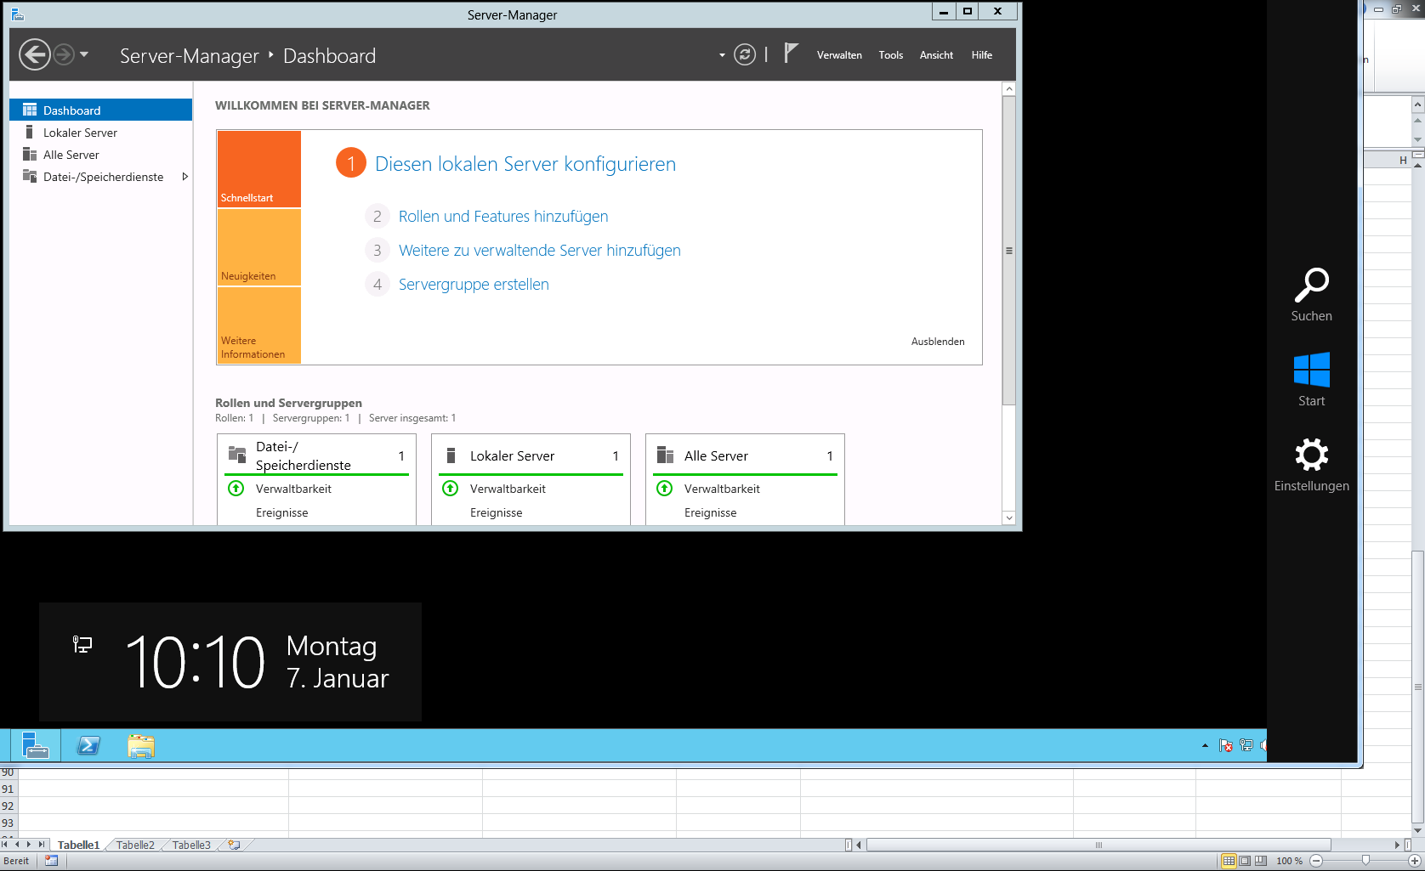Viewport: 1425px width, 871px height.
Task: Click Server-Manager icon in taskbar
Action: coord(35,745)
